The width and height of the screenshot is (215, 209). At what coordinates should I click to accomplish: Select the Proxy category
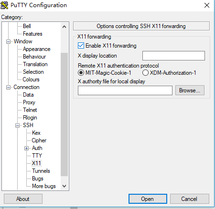pyautogui.click(x=29, y=102)
